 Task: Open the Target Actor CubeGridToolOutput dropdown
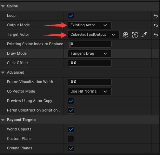point(94,35)
